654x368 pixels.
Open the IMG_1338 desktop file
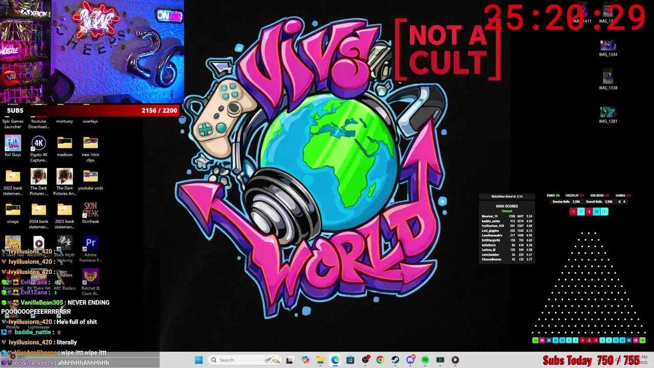coord(608,79)
